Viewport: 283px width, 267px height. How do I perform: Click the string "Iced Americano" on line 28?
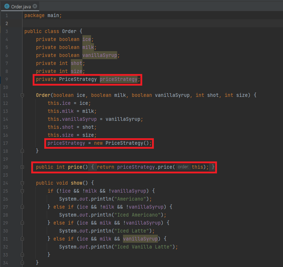click(138, 215)
